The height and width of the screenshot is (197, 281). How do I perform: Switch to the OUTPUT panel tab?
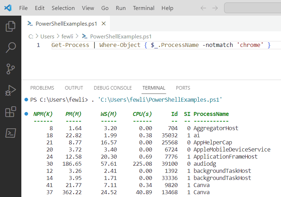click(74, 88)
